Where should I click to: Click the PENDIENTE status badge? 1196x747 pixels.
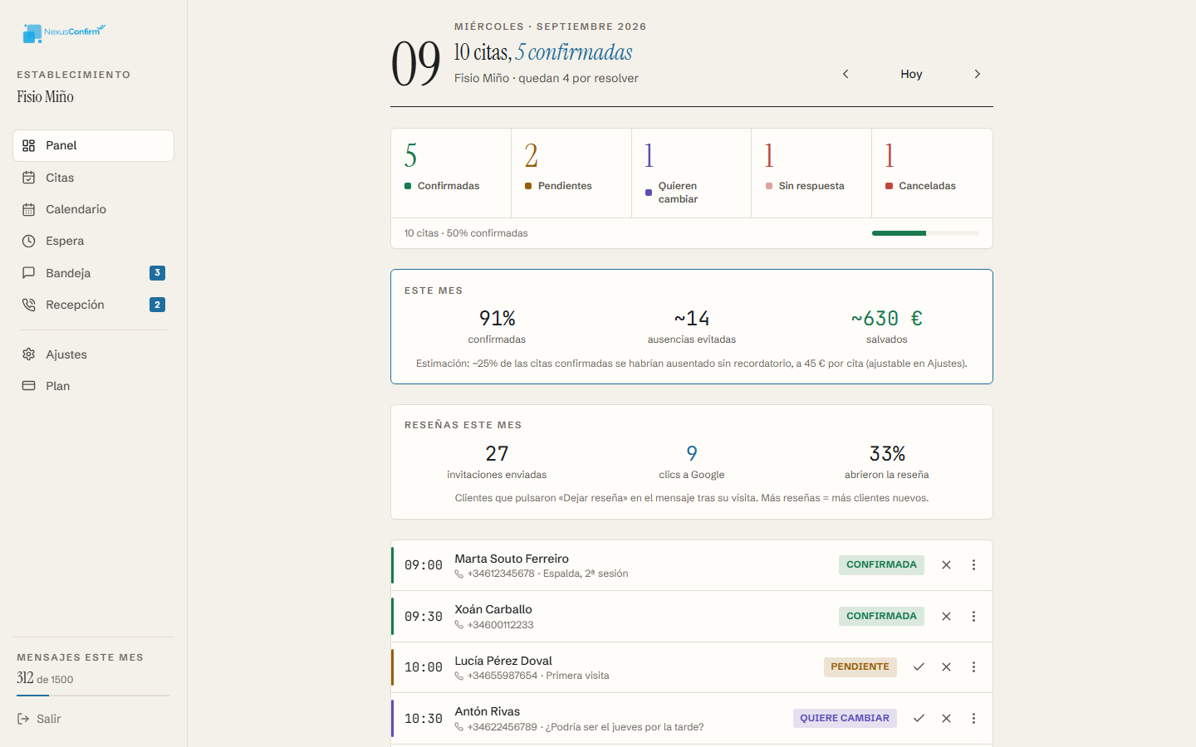coord(860,667)
